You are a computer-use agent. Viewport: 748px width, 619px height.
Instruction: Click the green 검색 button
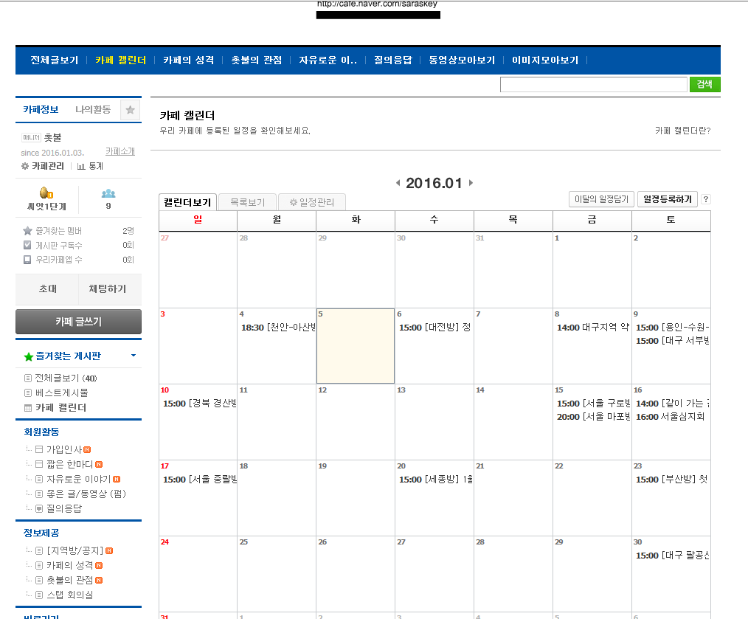[704, 84]
